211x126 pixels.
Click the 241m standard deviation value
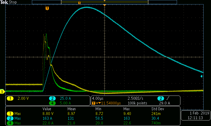click(x=156, y=114)
